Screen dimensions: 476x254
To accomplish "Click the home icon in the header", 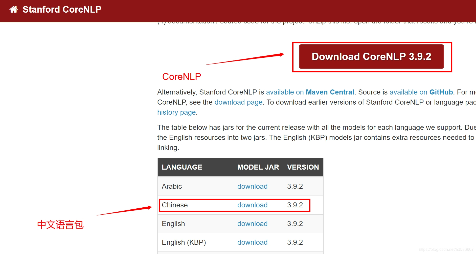I will click(x=14, y=10).
